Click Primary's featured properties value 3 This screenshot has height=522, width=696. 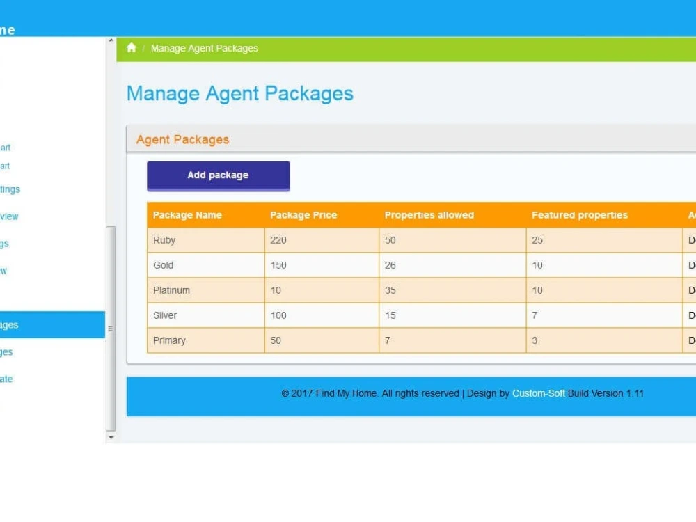tap(535, 340)
